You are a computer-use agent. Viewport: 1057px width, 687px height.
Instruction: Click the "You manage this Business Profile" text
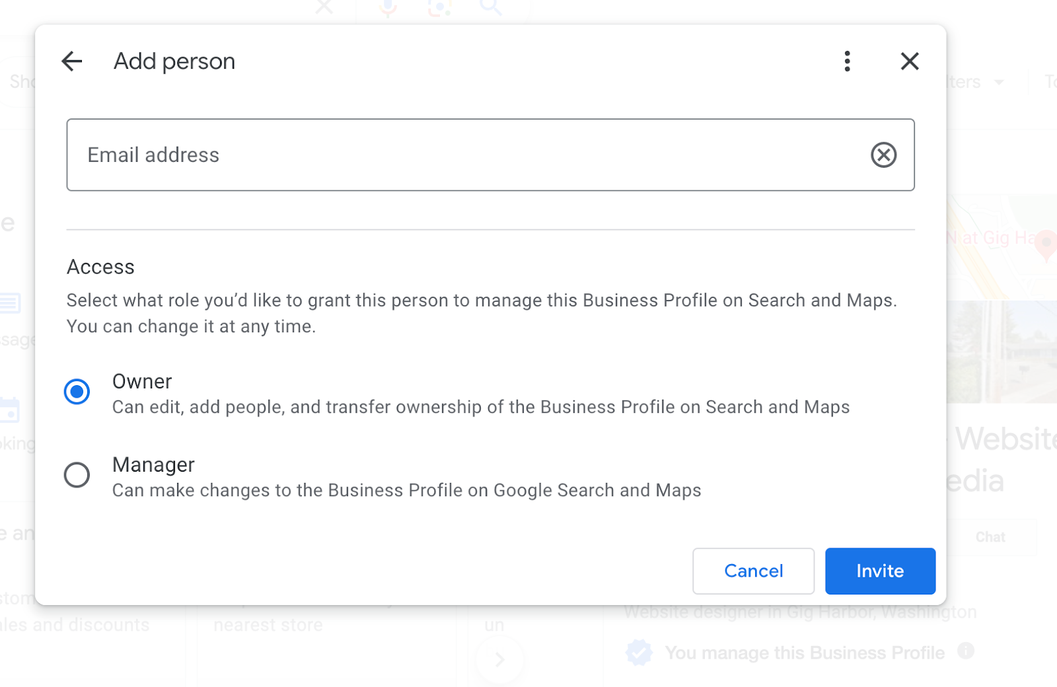point(805,653)
